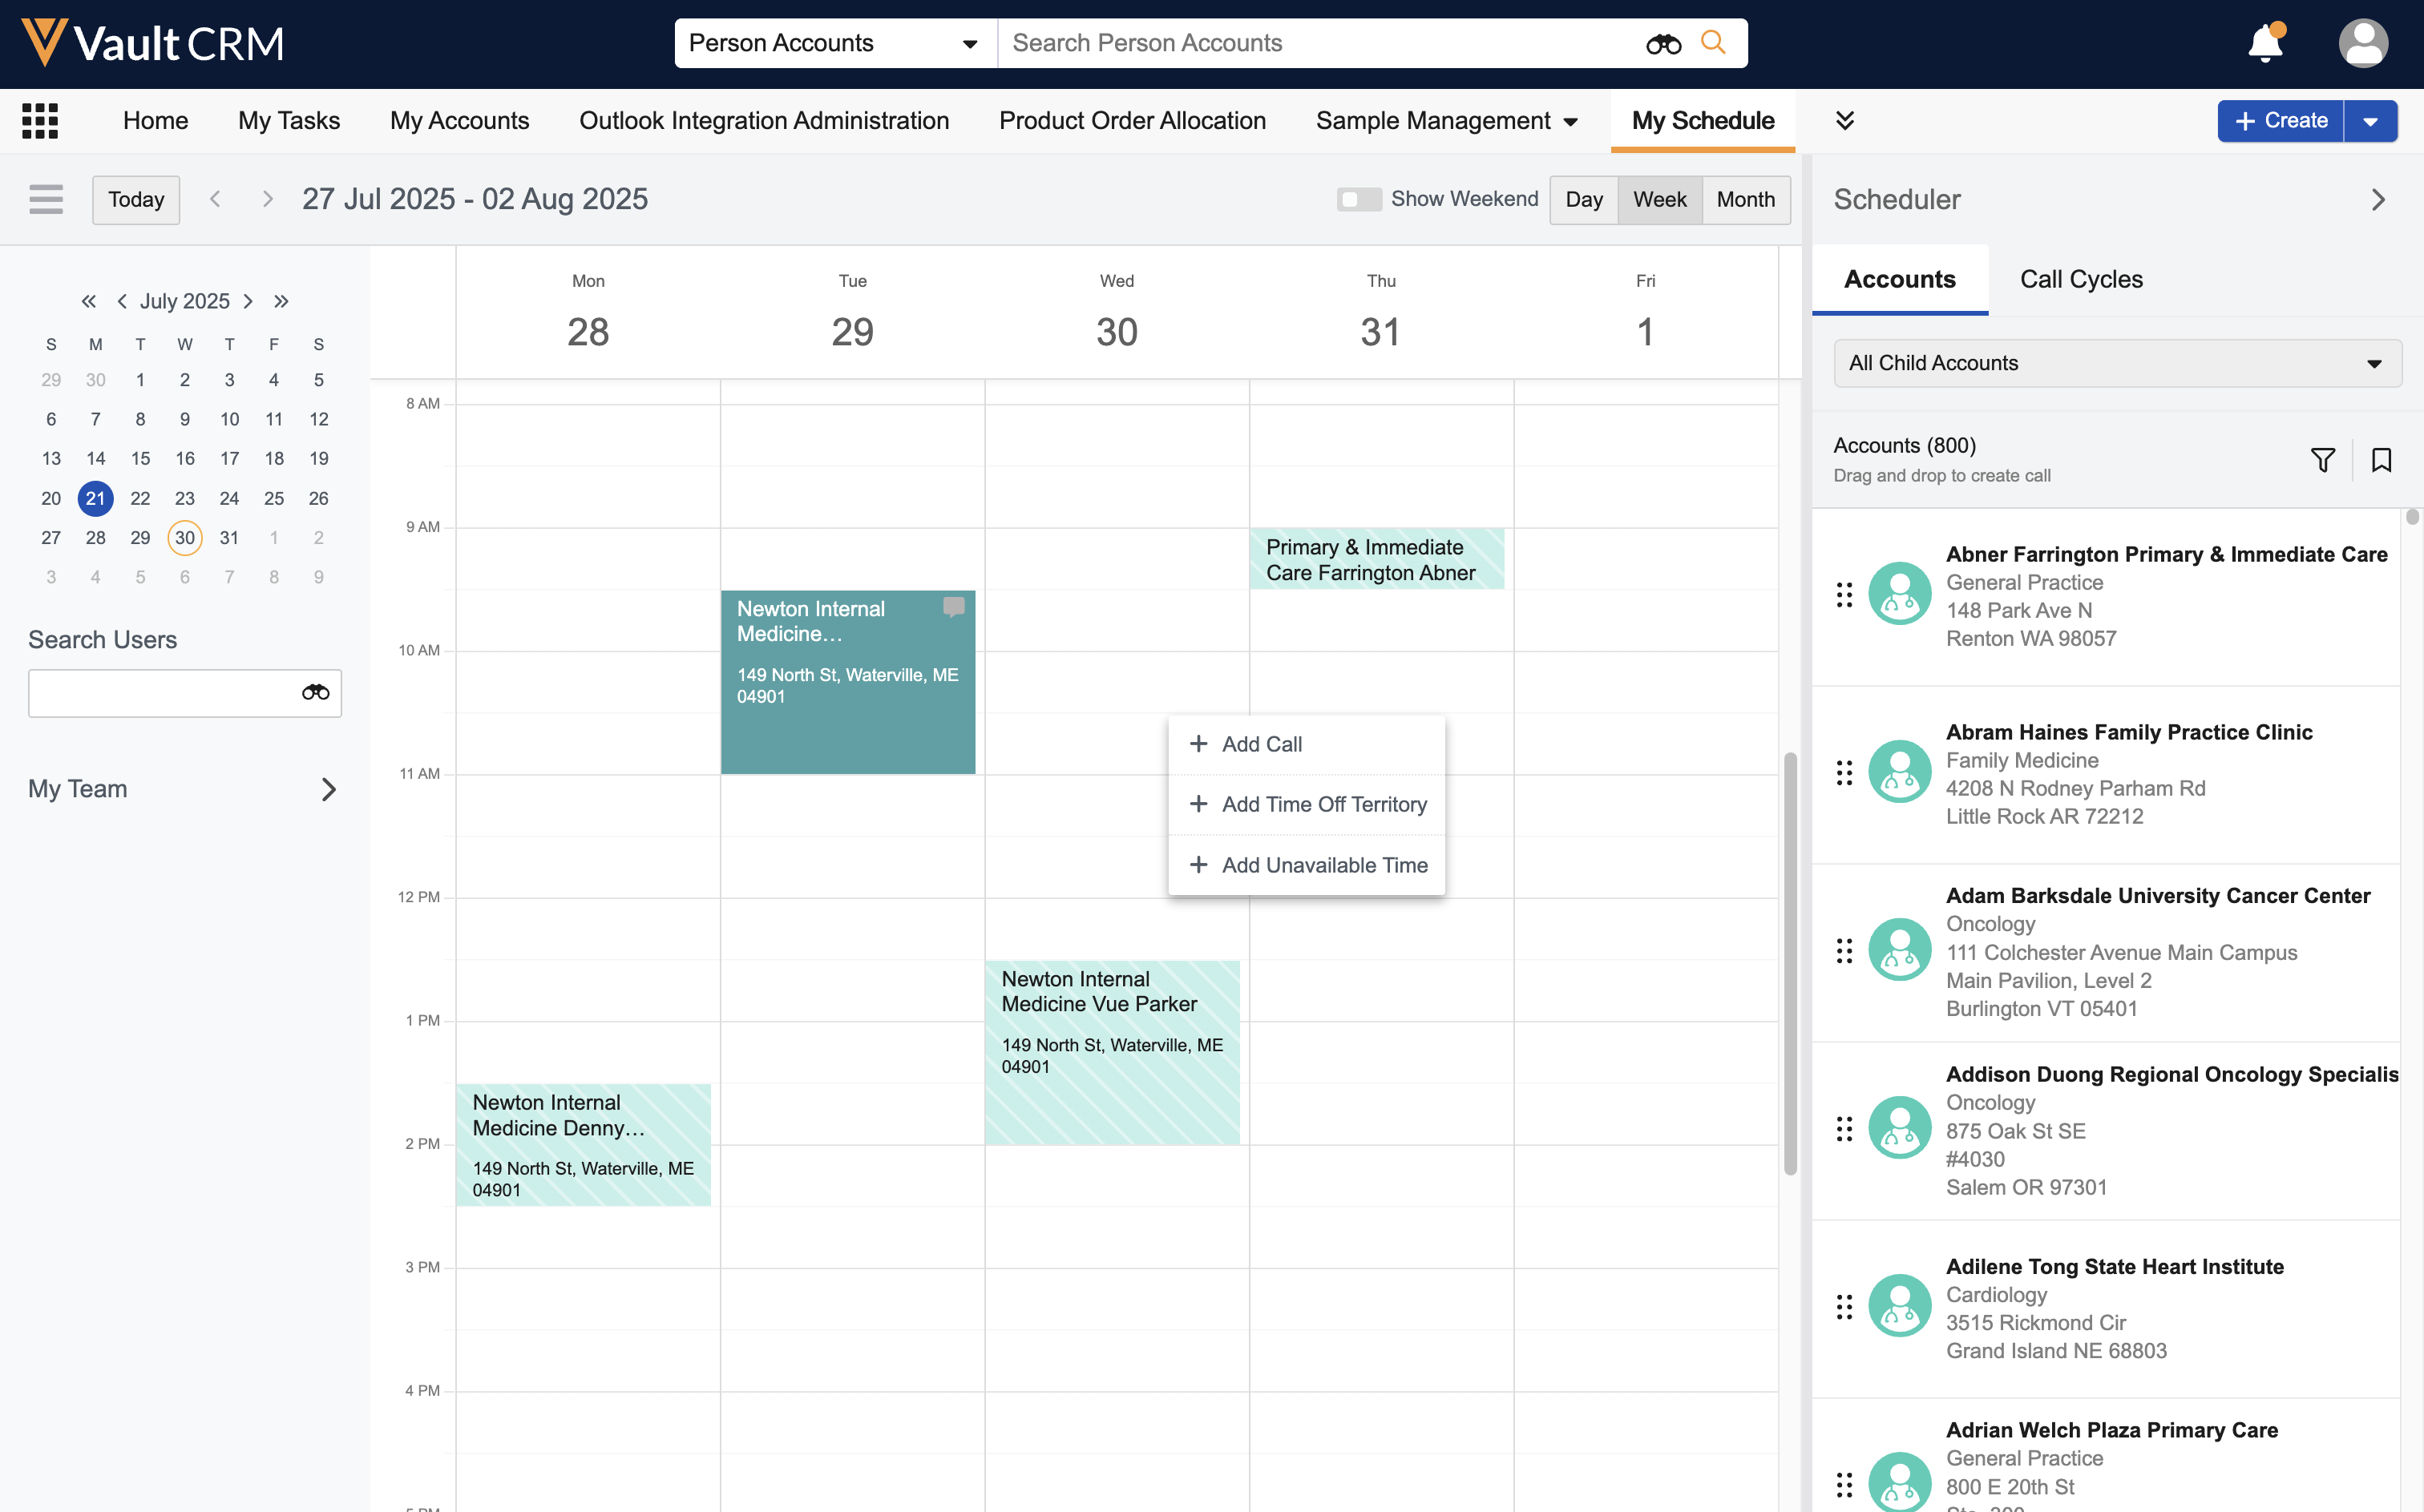Switch calendar to Month view
This screenshot has height=1512, width=2424.
(1745, 199)
